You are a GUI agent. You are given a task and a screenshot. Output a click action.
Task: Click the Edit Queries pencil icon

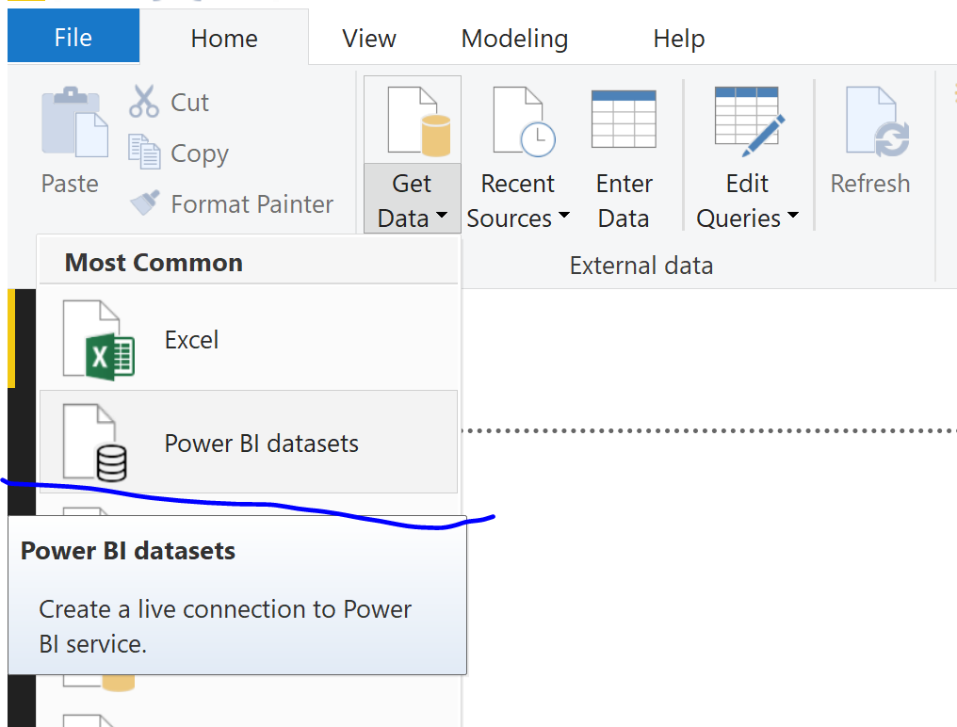[750, 121]
